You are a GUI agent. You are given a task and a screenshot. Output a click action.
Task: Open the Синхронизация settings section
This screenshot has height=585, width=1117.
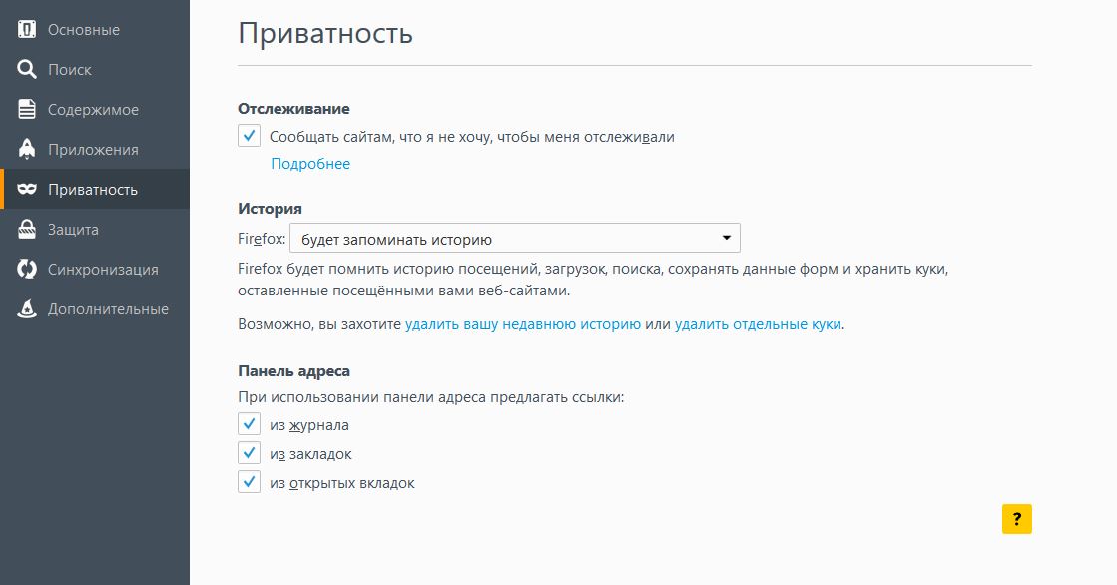click(103, 270)
